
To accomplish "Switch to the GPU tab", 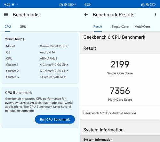I will point(23,27).
